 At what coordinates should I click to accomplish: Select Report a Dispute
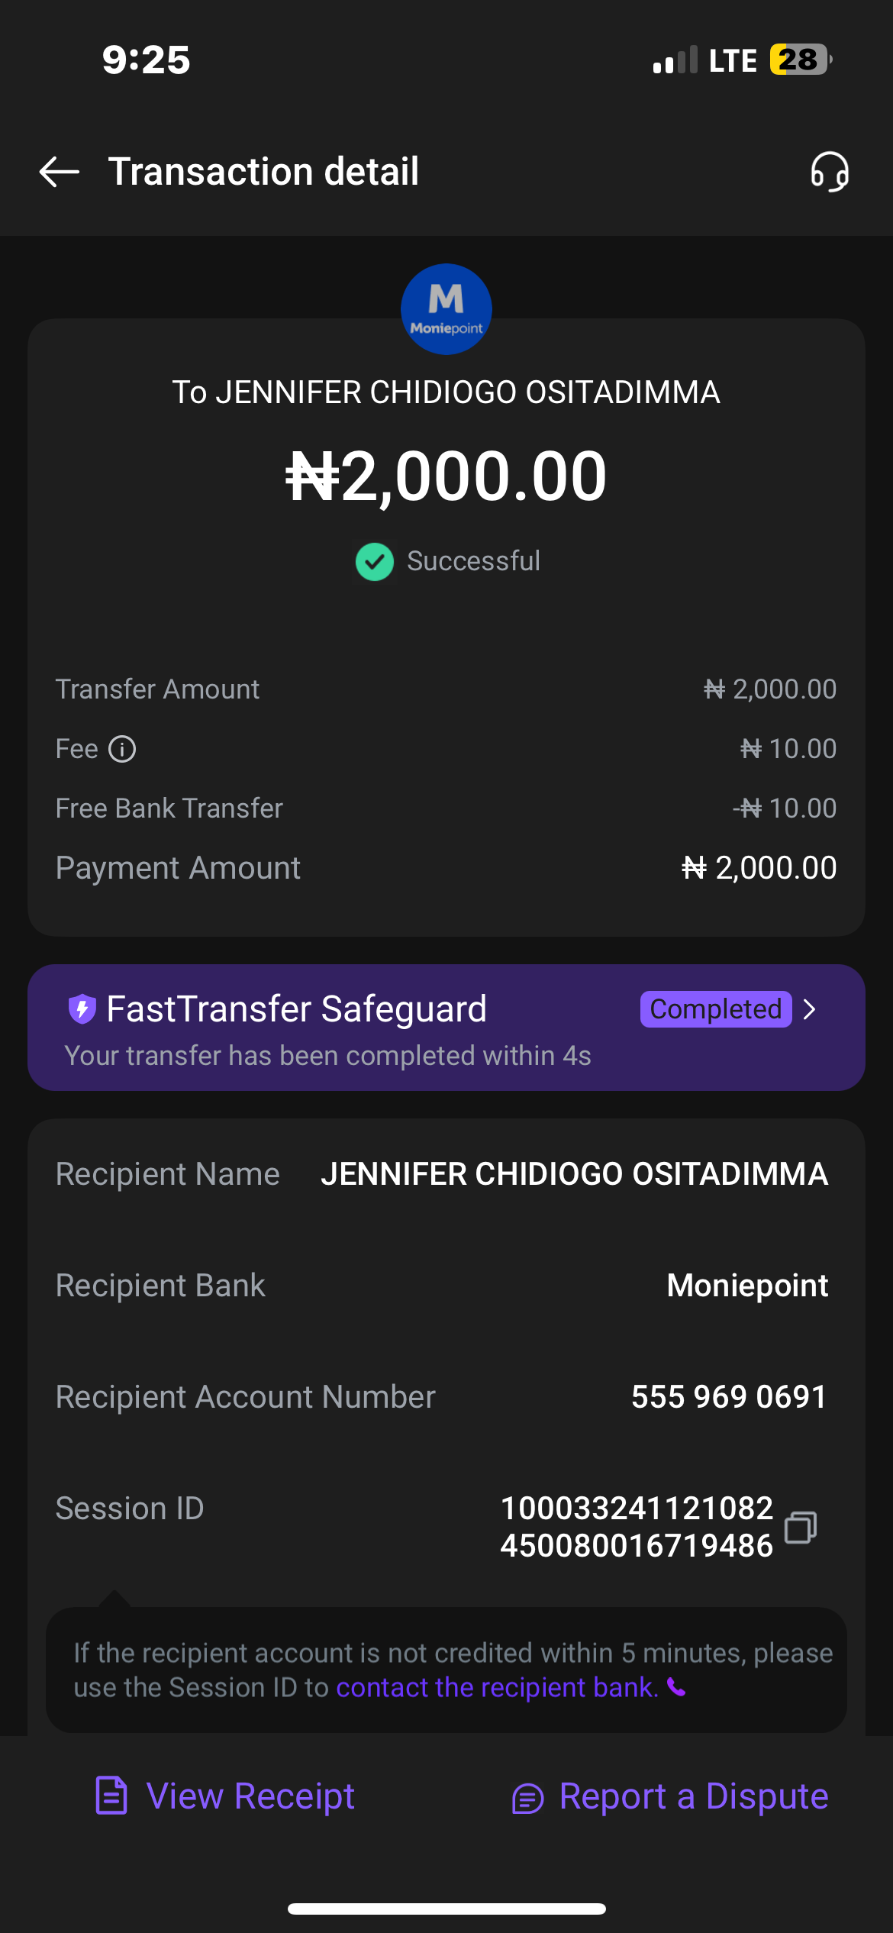pyautogui.click(x=693, y=1796)
